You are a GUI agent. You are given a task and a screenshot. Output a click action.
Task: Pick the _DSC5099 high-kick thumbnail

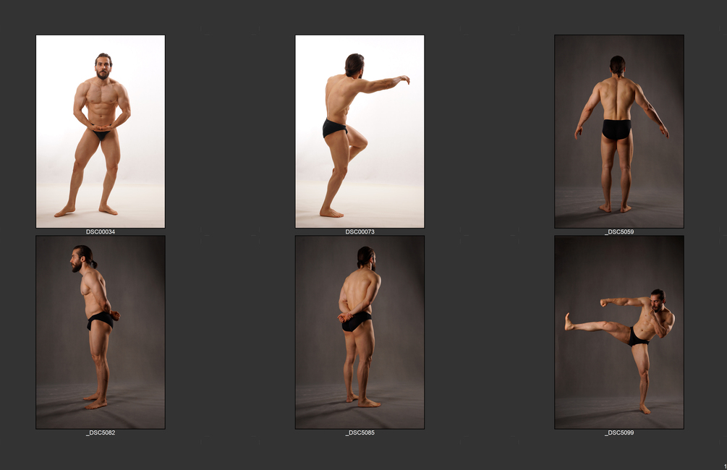619,333
